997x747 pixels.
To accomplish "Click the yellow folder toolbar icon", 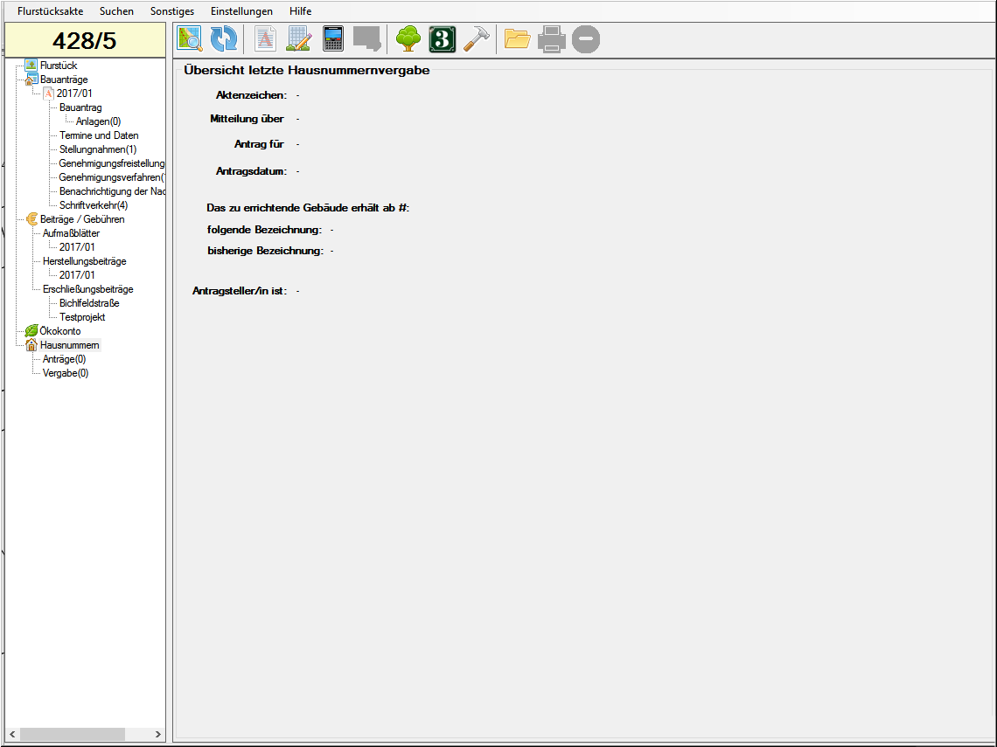I will (518, 38).
